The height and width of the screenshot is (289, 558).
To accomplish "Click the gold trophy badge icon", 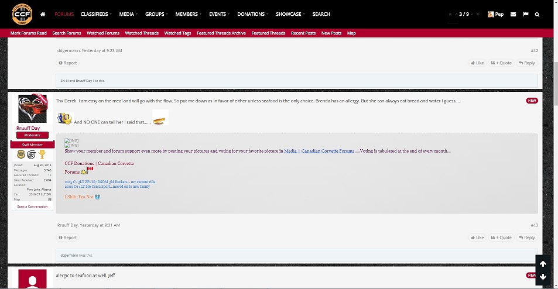I will point(42,154).
